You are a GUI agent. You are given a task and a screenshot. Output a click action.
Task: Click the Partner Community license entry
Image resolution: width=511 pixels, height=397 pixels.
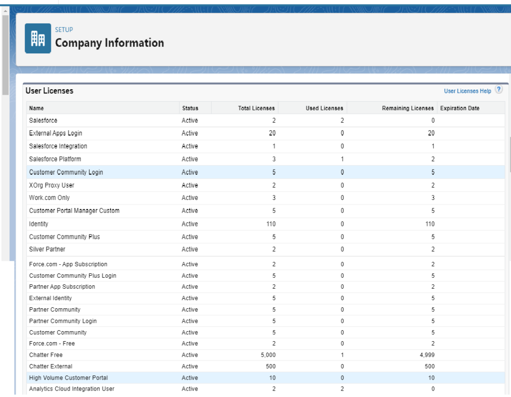(54, 309)
